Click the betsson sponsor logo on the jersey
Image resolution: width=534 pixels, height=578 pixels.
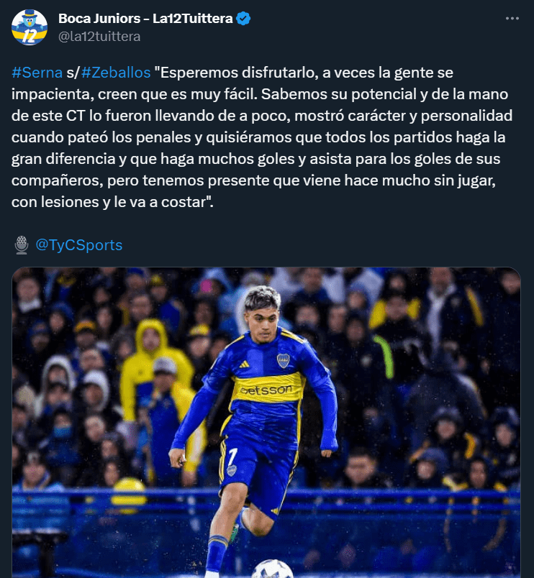pos(266,390)
